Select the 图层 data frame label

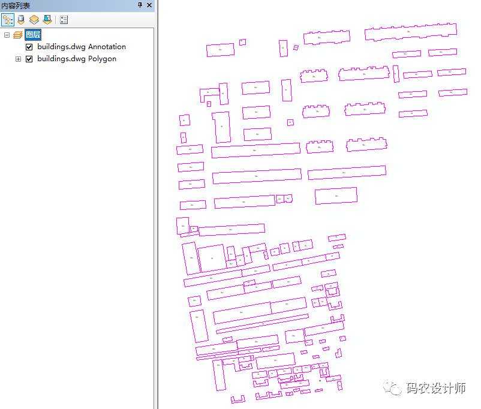pyautogui.click(x=33, y=35)
